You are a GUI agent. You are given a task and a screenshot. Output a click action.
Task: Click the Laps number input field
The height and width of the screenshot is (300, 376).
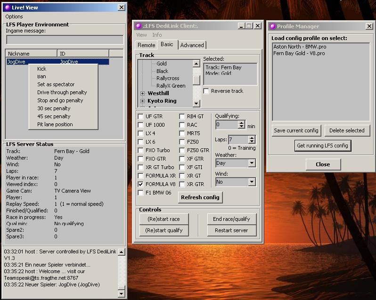(x=238, y=139)
